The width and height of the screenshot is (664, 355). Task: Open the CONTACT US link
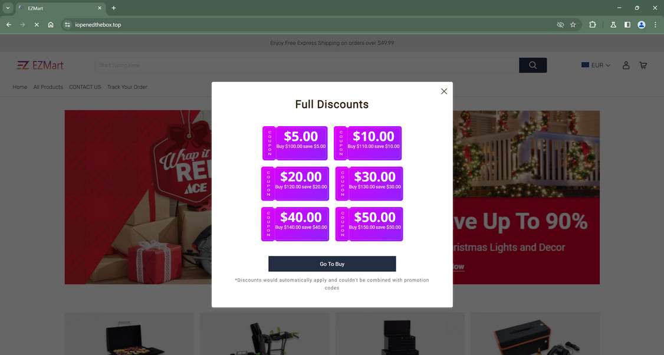click(85, 87)
